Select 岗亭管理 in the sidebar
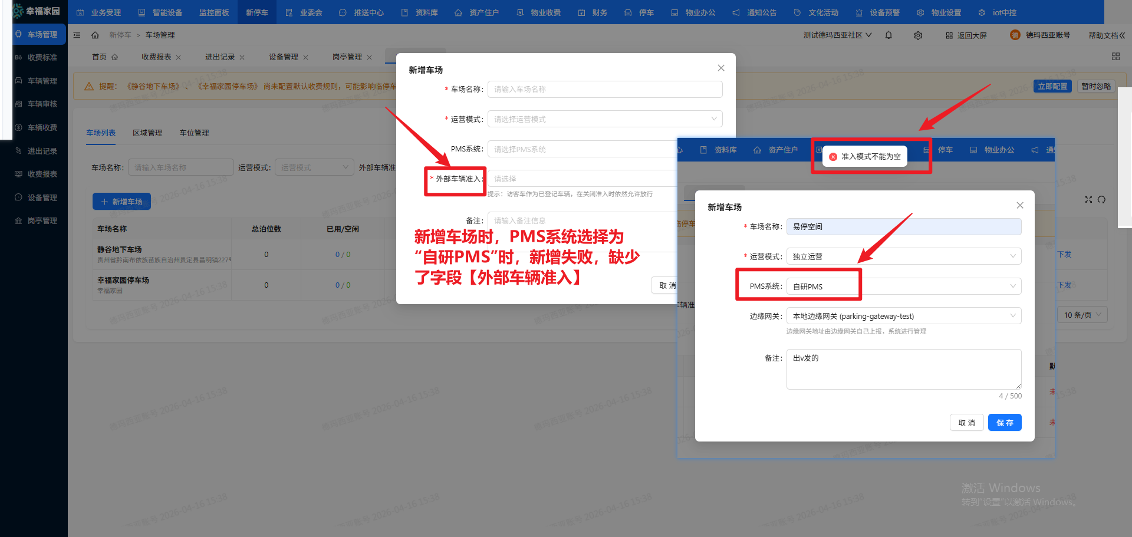 tap(39, 220)
